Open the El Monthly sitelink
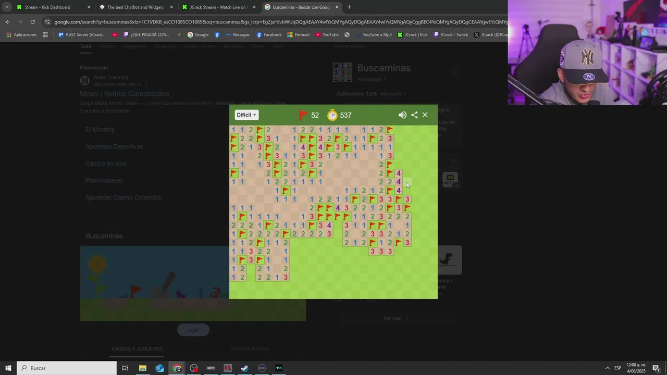667x375 pixels. [100, 129]
